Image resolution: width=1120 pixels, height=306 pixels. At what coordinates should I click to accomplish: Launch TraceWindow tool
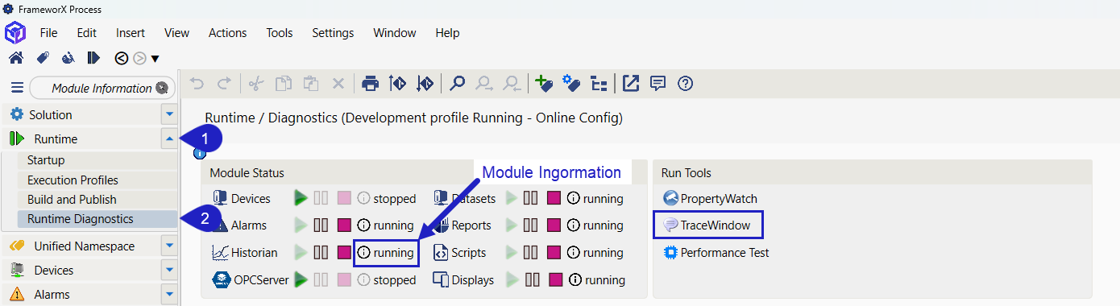(x=707, y=225)
